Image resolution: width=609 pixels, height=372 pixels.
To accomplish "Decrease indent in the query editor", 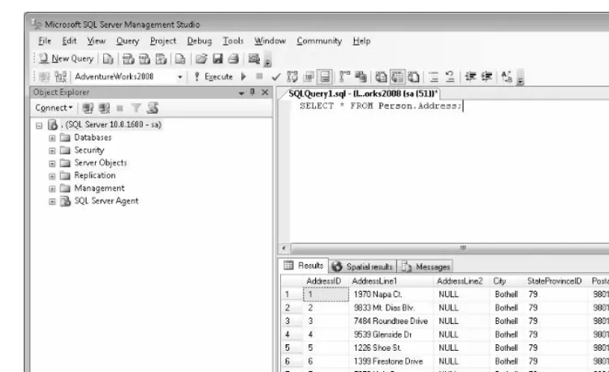I will pos(470,76).
